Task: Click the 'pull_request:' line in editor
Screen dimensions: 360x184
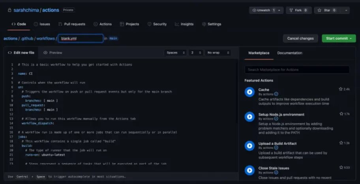Action: [x=33, y=105]
